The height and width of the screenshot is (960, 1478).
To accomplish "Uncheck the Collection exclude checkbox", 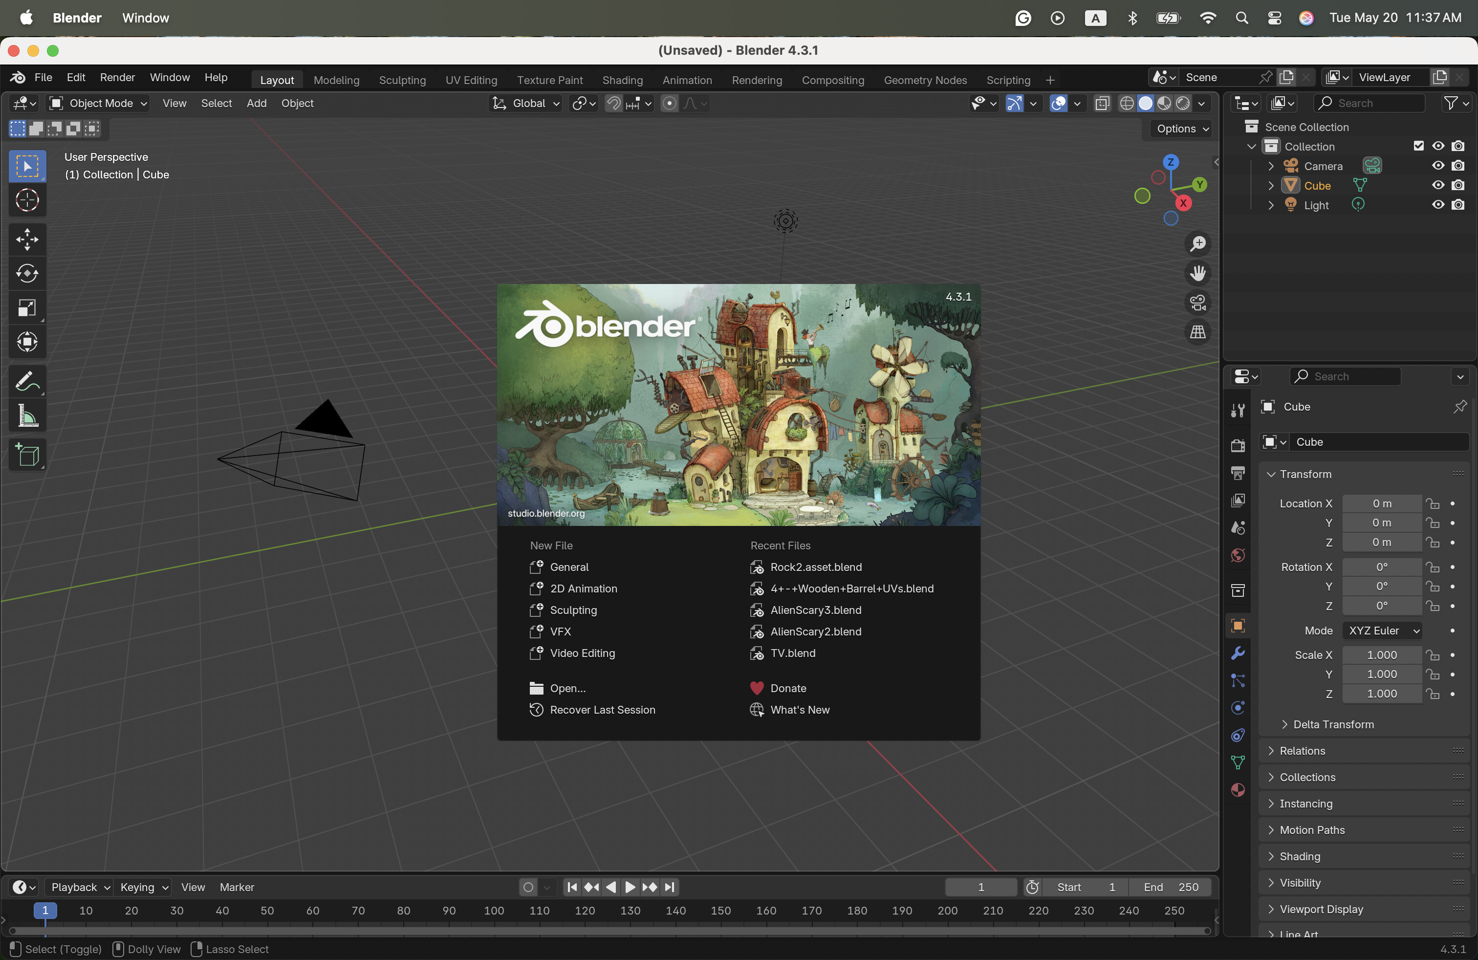I will 1418,147.
